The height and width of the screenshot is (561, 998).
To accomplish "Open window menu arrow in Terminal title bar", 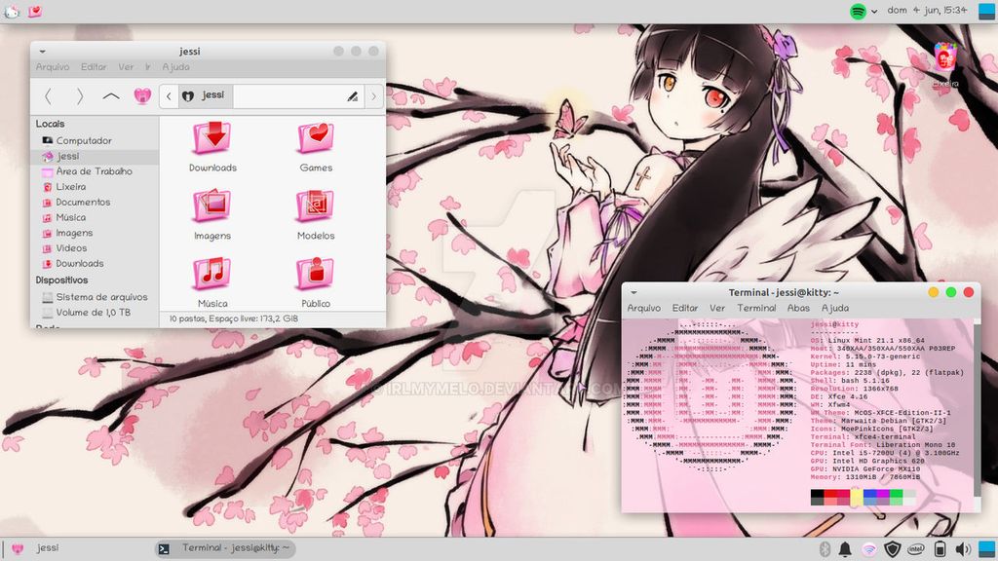I will click(x=633, y=292).
